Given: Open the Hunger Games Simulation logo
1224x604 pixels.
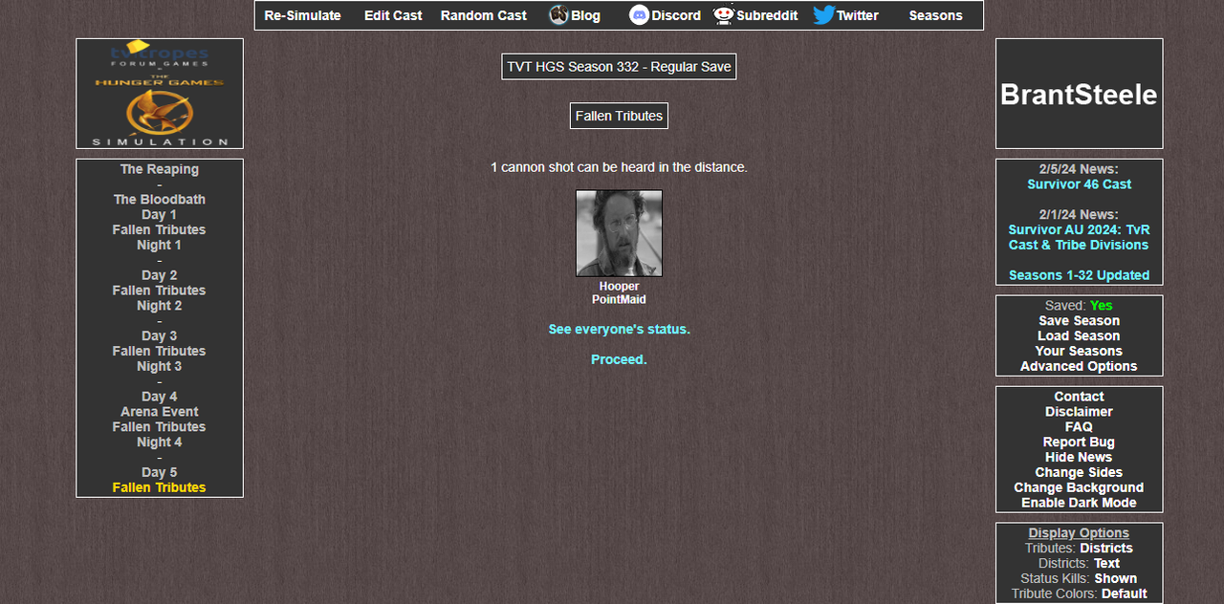Looking at the screenshot, I should pyautogui.click(x=160, y=94).
